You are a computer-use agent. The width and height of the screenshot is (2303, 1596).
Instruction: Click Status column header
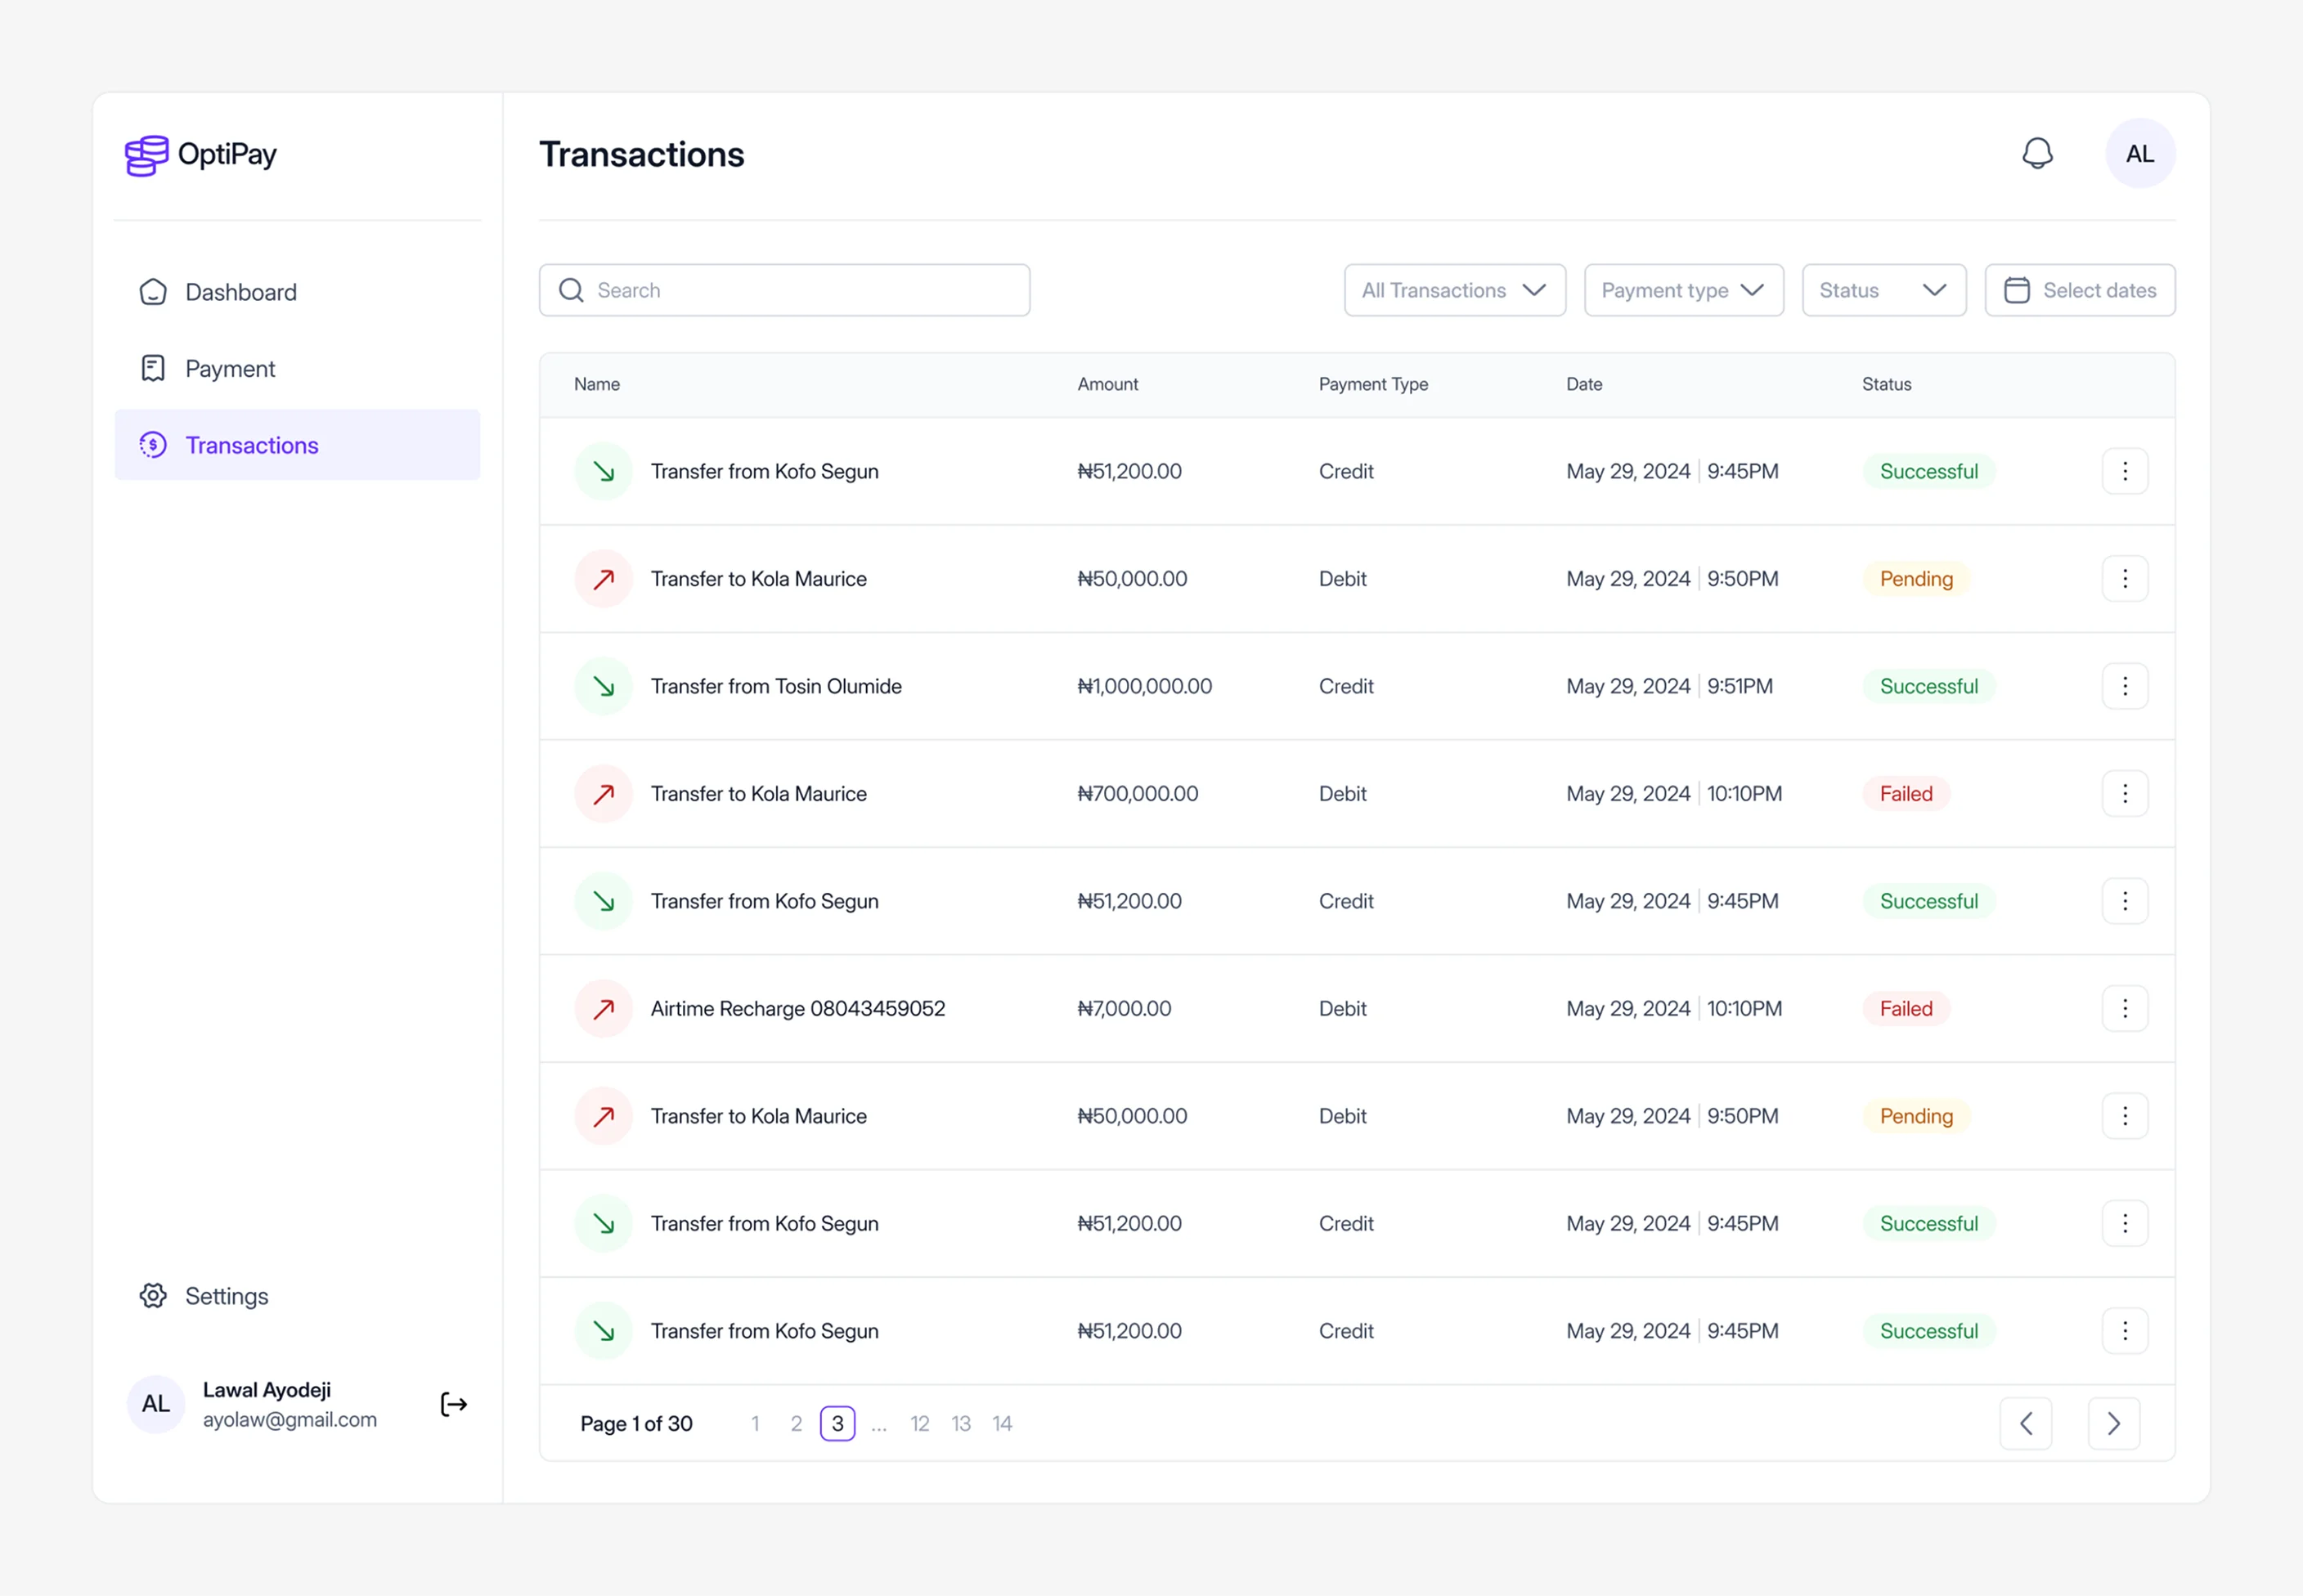click(1886, 384)
